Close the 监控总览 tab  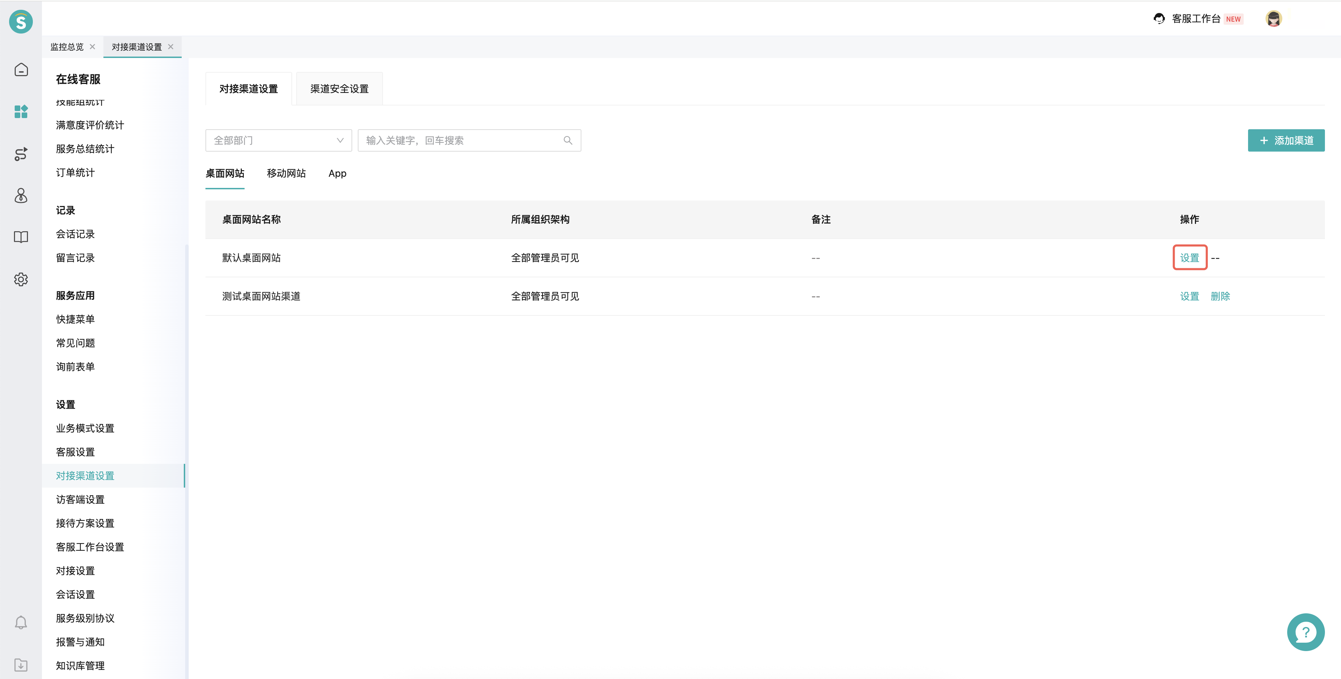tap(93, 47)
